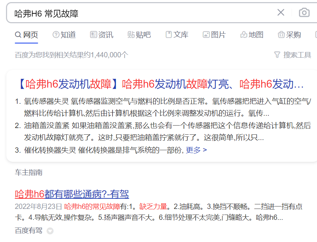Click the map pin icon beside 地图
Viewport: 317px width, 242px height.
point(244,35)
